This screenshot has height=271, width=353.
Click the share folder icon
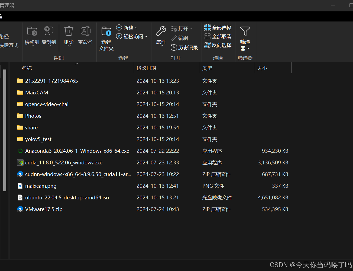[x=20, y=127]
